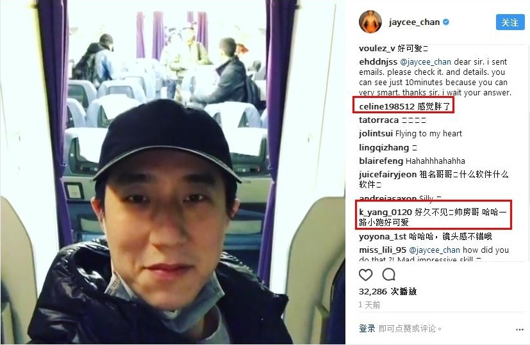Open commenter juicefairyjeon's profile

point(388,175)
